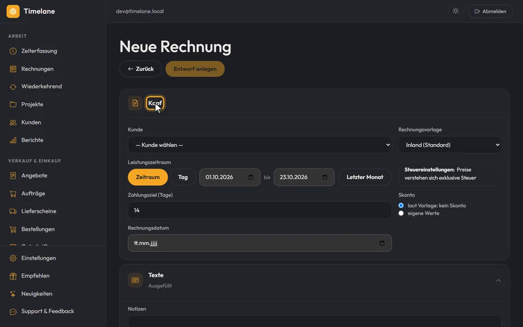Click the Entwurf anlegen button
This screenshot has width=523, height=327.
coord(195,69)
